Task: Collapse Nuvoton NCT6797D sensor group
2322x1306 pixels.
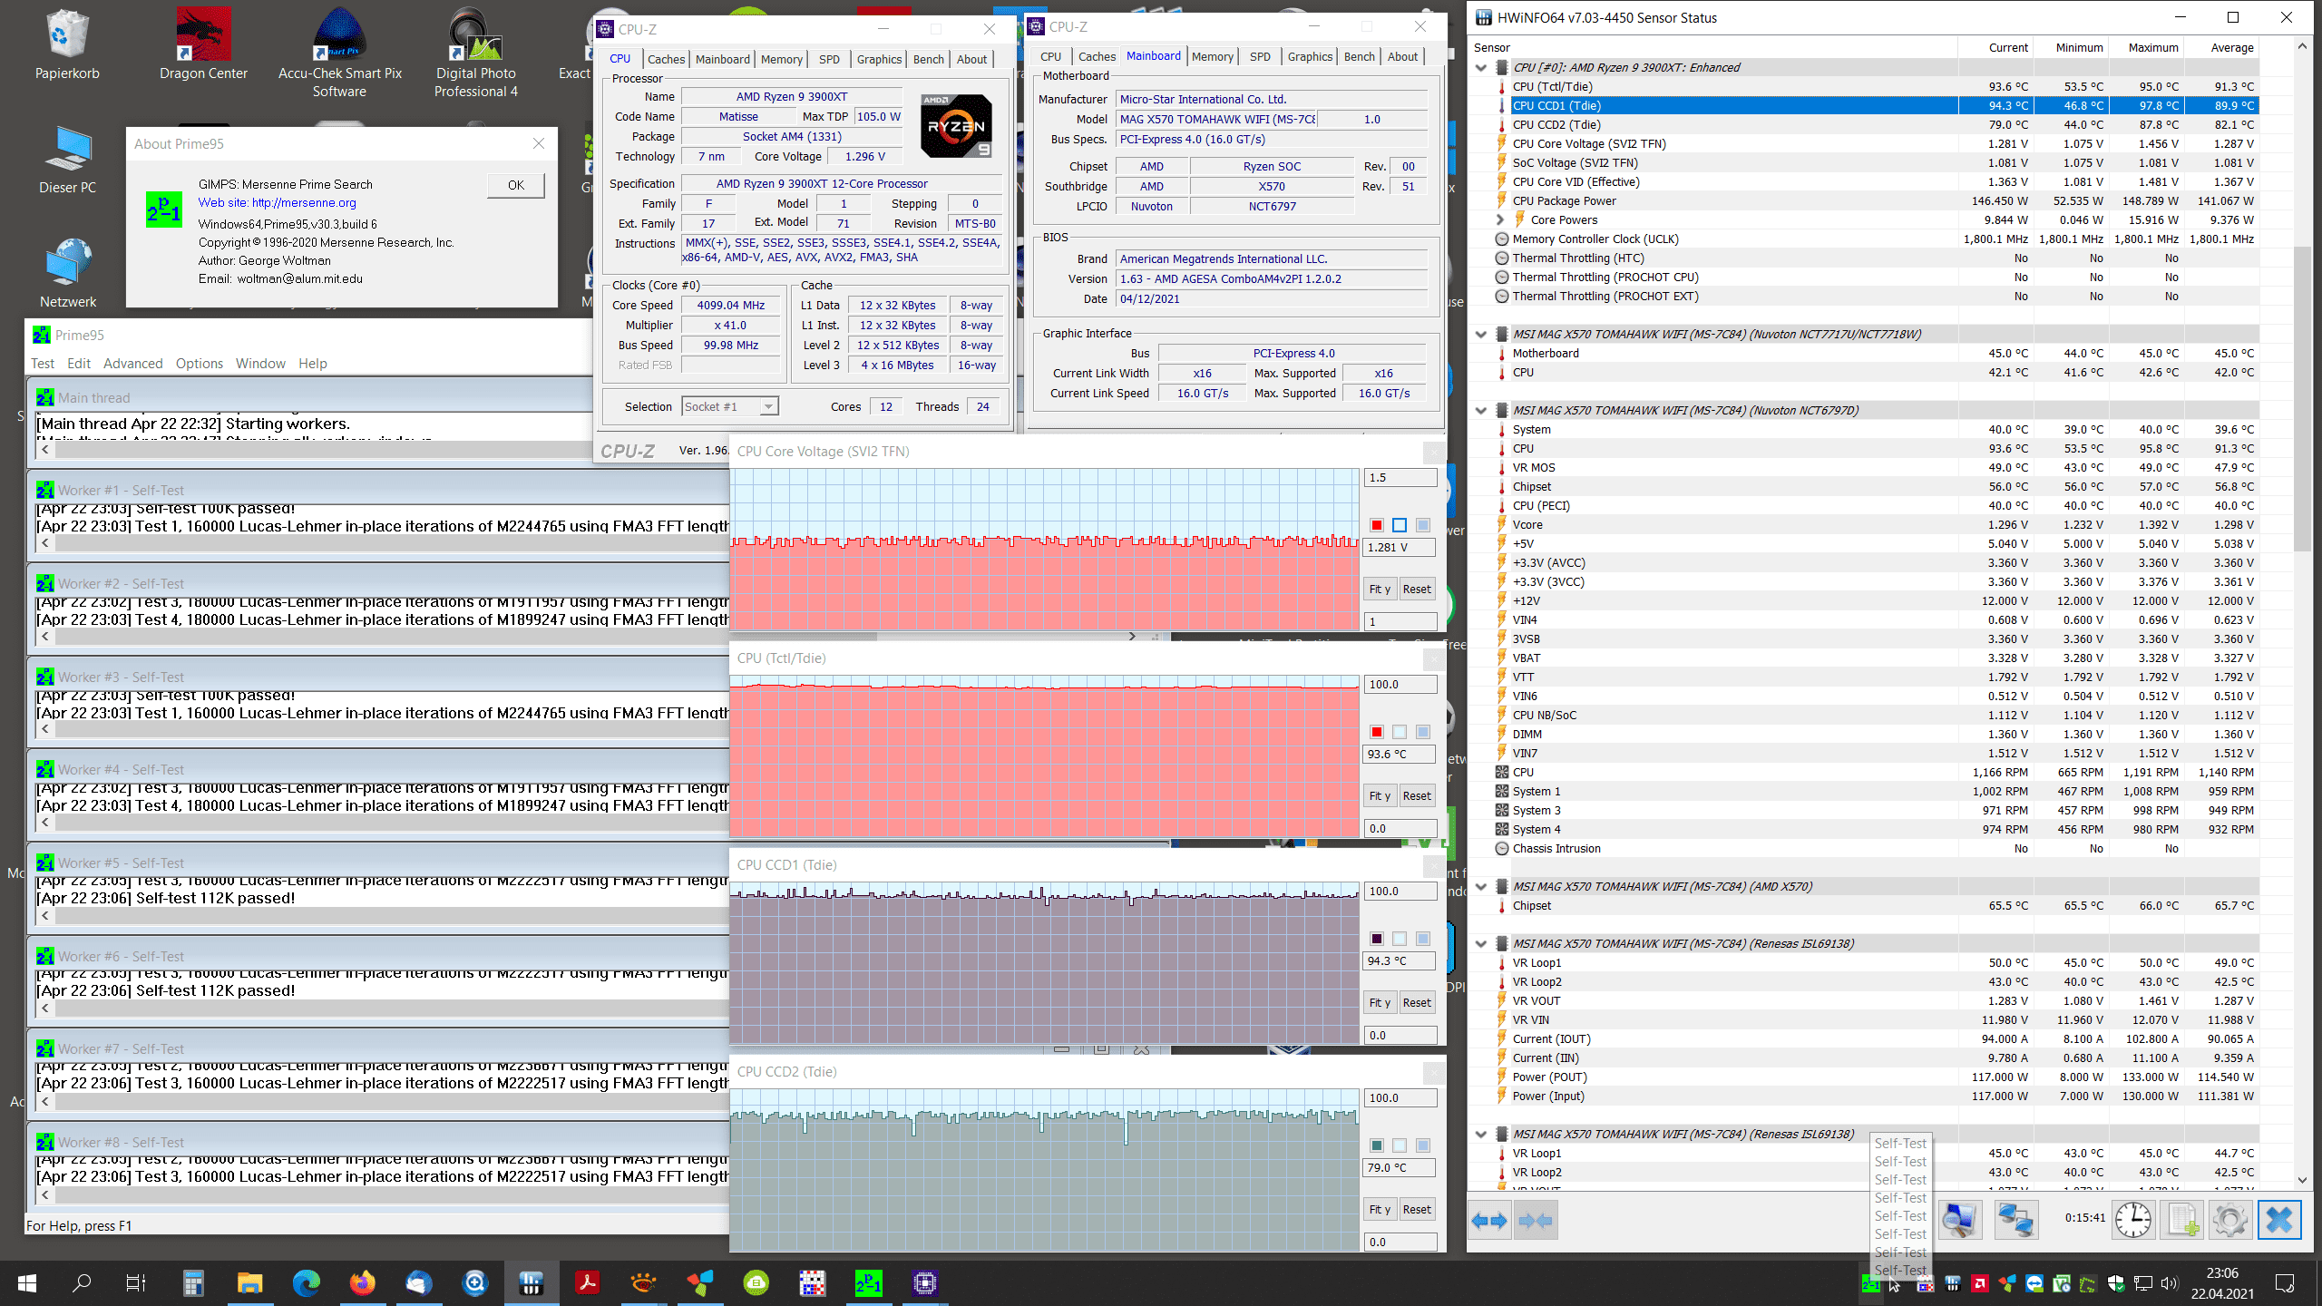Action: pyautogui.click(x=1481, y=411)
